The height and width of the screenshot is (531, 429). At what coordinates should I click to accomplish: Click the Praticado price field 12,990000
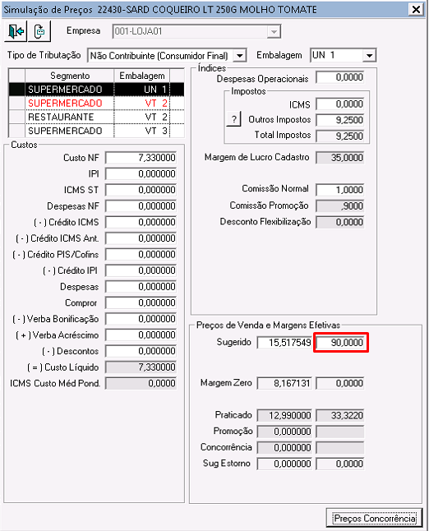click(284, 416)
